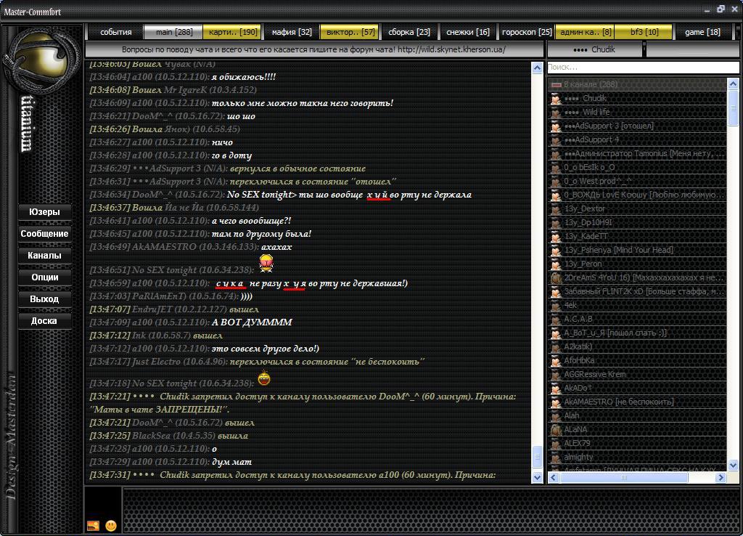
Task: Click the avatar icon next to Chudik
Action: (x=556, y=99)
